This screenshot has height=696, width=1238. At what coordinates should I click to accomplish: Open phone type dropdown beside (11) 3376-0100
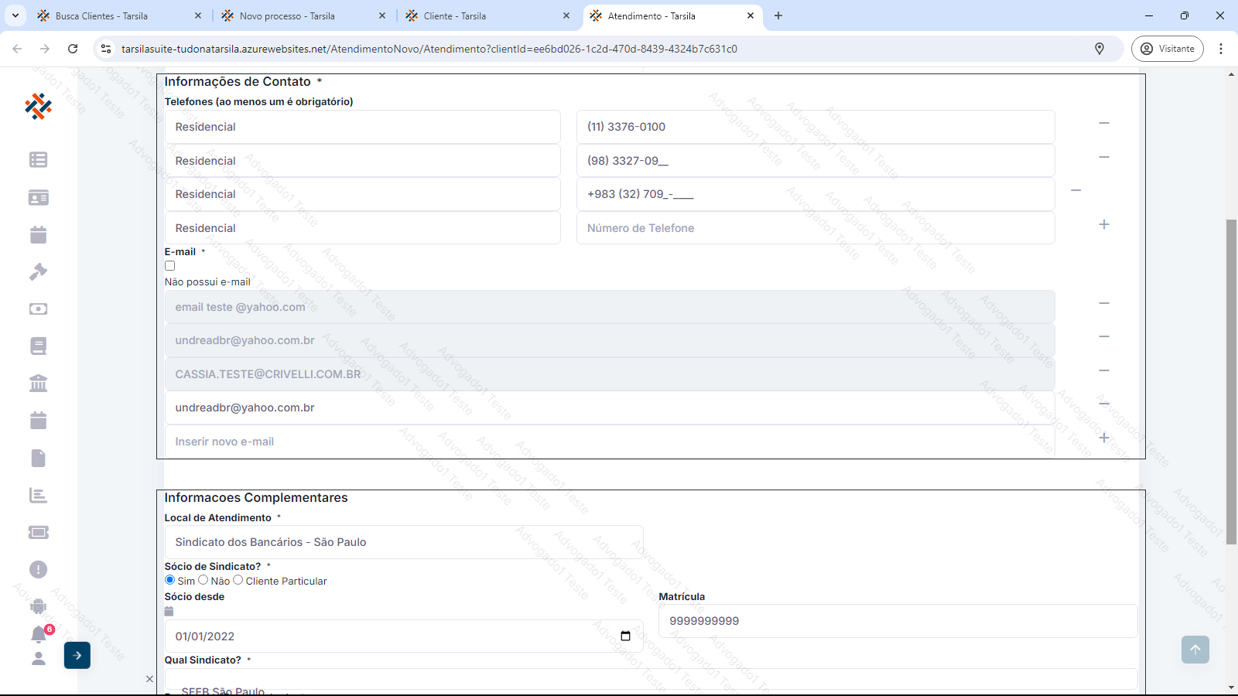click(362, 127)
